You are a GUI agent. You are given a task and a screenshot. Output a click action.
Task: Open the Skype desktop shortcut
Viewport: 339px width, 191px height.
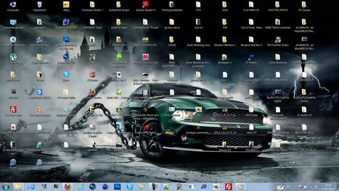66,76
